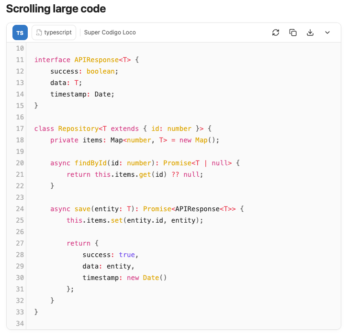Click the typescript language chip
The image size is (348, 334).
(x=54, y=32)
